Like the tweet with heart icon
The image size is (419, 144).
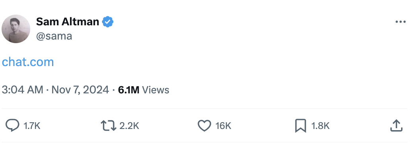click(204, 125)
